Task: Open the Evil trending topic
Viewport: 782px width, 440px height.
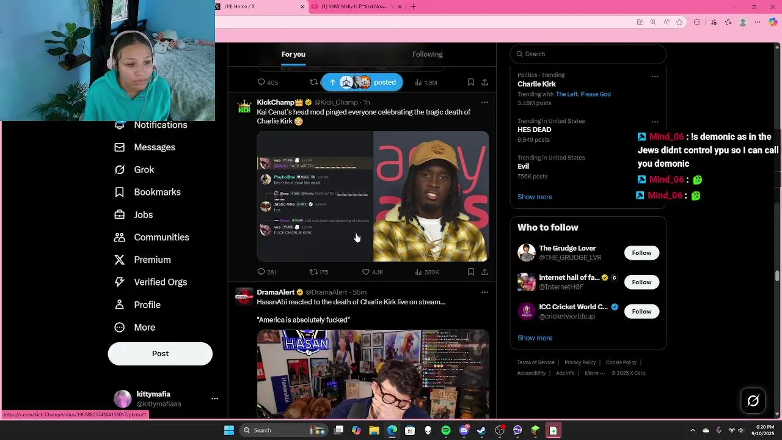Action: point(524,166)
